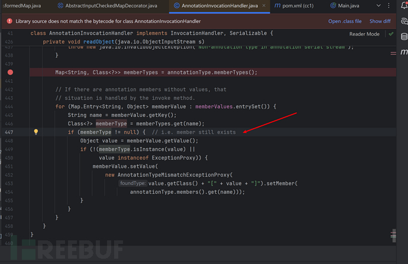Remove the breakpoint on the memberTypes line
The image size is (408, 264).
10,72
